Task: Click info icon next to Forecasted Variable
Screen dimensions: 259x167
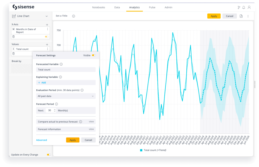Action: click(x=61, y=64)
